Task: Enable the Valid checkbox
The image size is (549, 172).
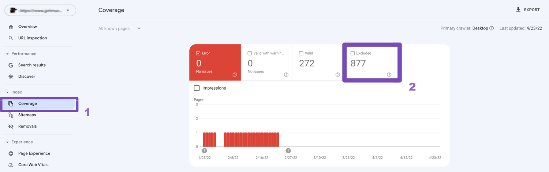Action: (301, 53)
